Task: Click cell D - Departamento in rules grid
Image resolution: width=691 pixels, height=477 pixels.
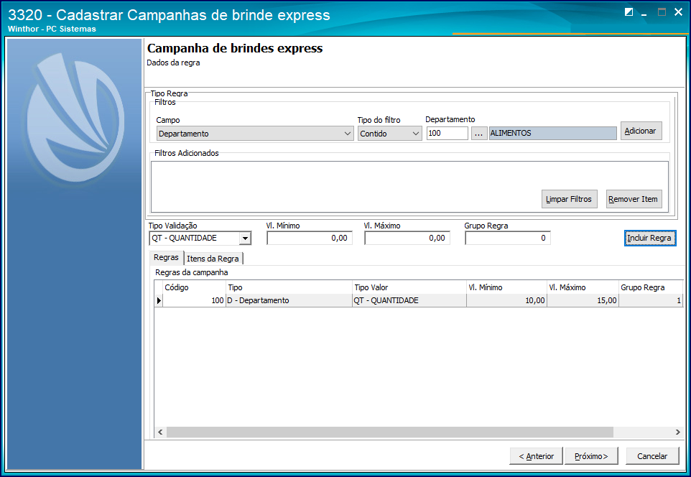Action: (289, 301)
